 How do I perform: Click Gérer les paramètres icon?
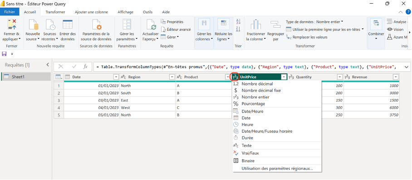(x=127, y=24)
